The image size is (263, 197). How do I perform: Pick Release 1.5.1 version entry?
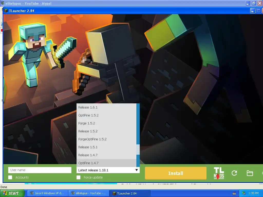(x=106, y=147)
